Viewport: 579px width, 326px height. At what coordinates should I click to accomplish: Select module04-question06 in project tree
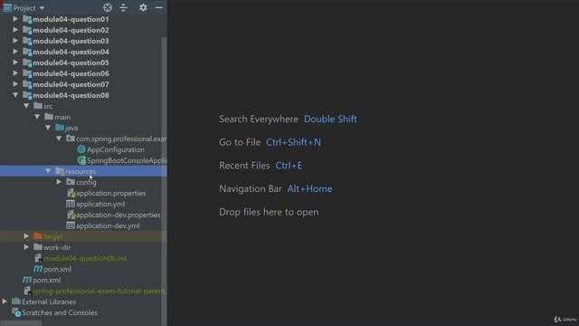point(71,73)
